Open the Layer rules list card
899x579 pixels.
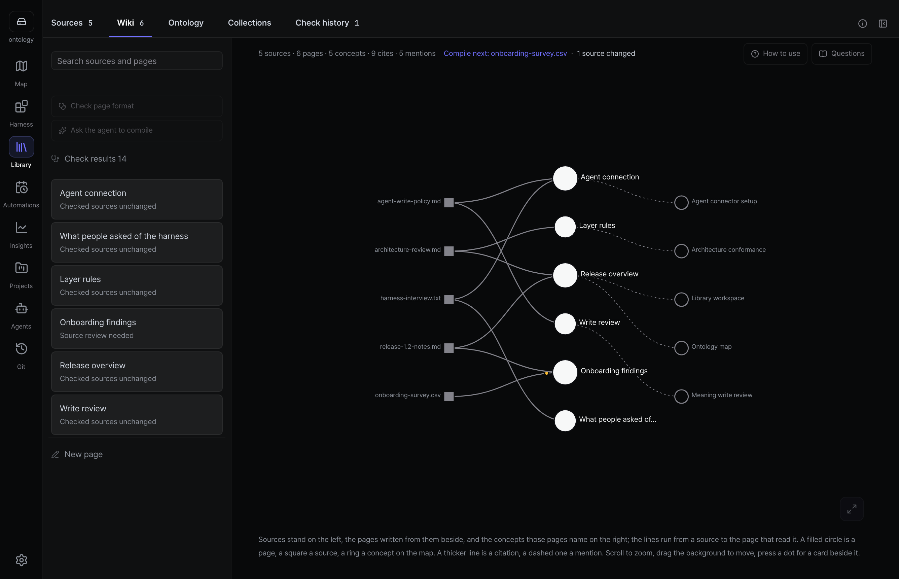tap(137, 285)
